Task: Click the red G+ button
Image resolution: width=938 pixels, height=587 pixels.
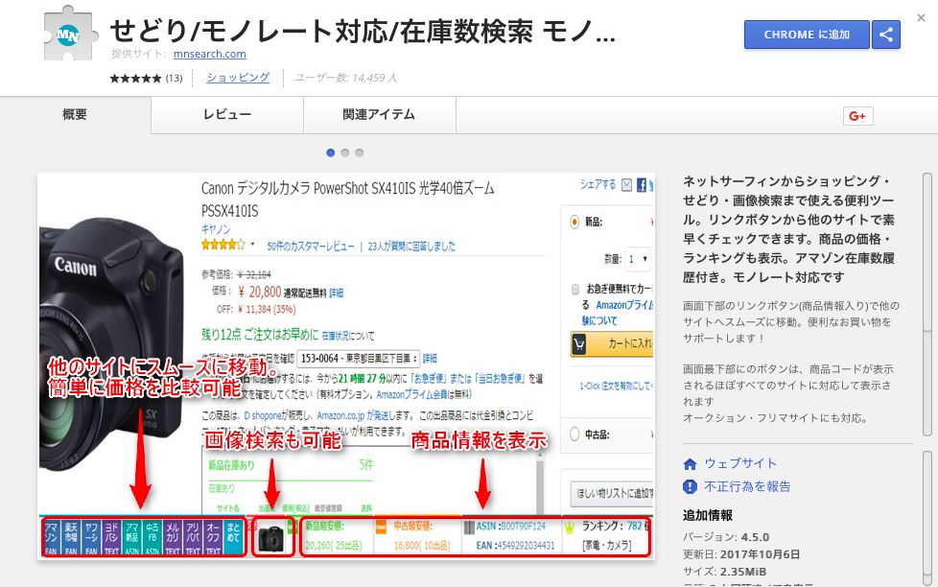Action: [857, 115]
